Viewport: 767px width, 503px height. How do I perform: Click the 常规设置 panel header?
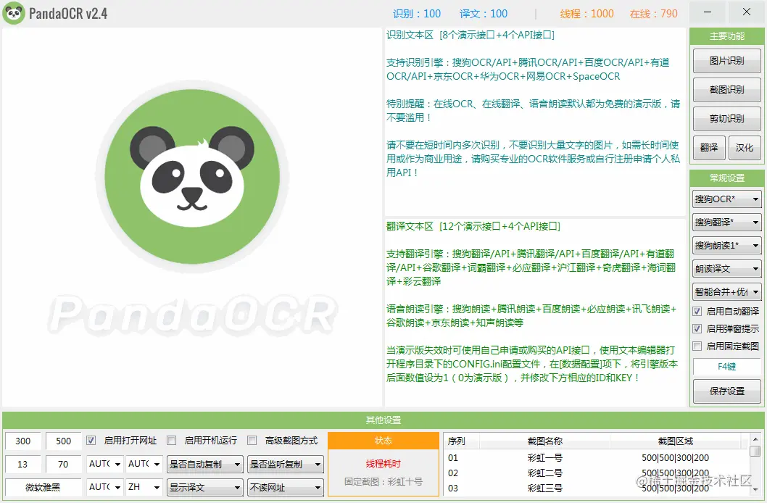point(727,178)
